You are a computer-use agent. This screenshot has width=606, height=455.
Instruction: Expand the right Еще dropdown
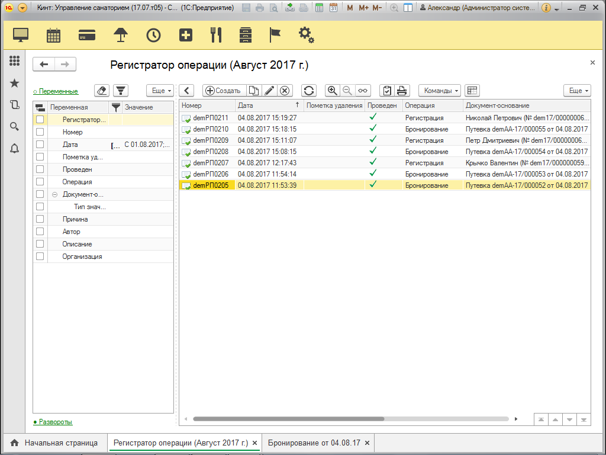click(x=577, y=91)
